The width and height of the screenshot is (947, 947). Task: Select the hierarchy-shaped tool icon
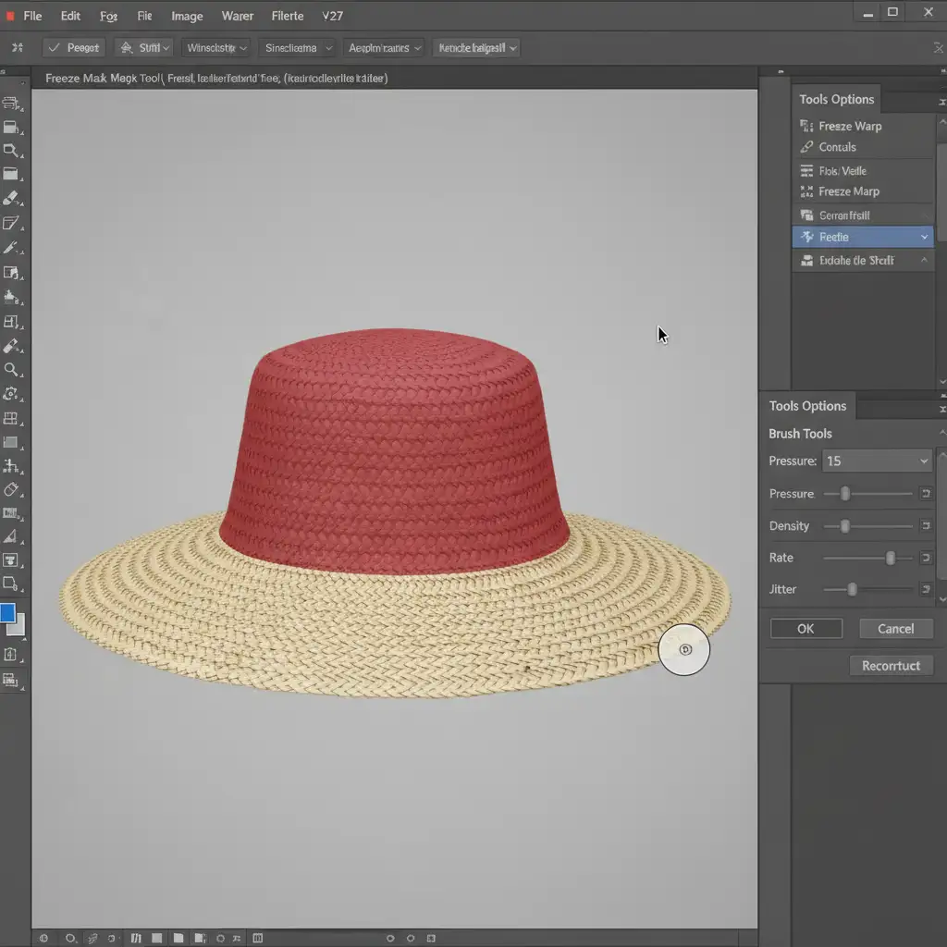click(11, 466)
